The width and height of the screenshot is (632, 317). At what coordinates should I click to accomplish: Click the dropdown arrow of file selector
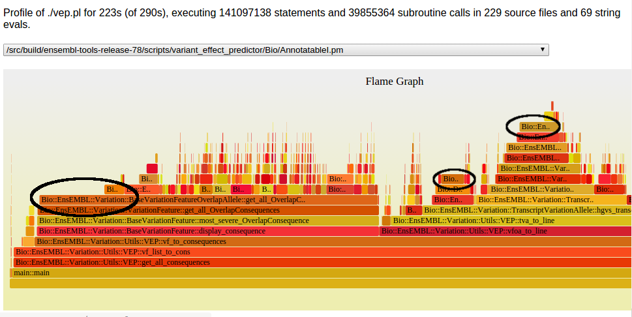pos(542,50)
